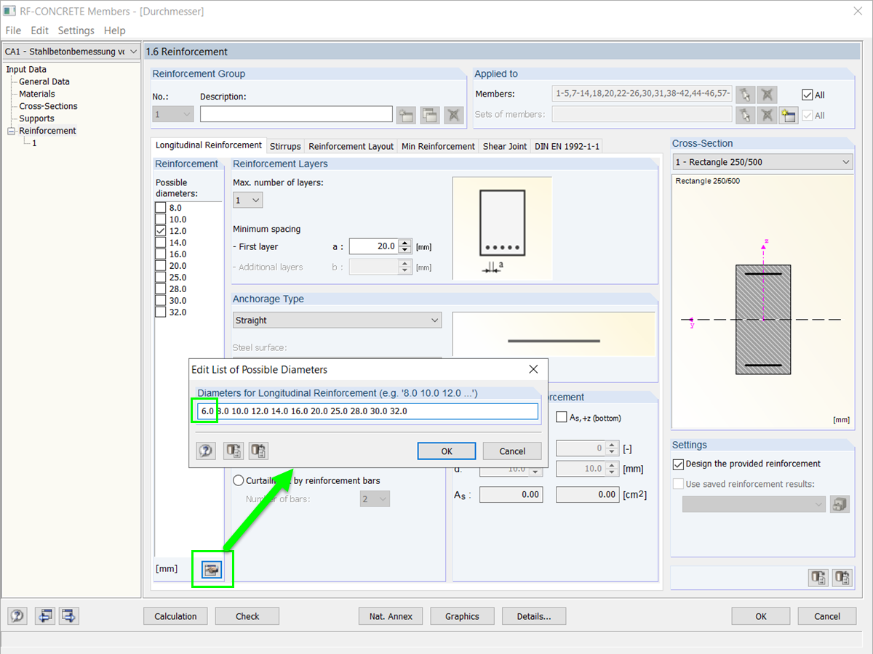The width and height of the screenshot is (873, 654).
Task: Collapse the Reinforcement tree node
Action: (x=11, y=131)
